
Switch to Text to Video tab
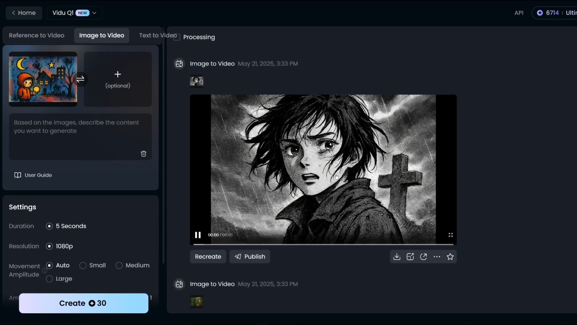point(158,35)
